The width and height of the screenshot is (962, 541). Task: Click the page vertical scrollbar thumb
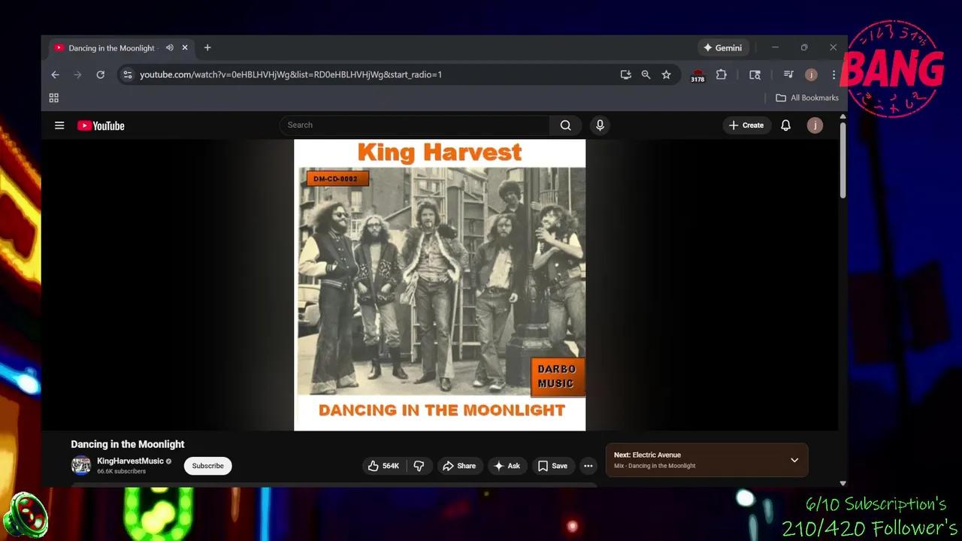coord(843,159)
